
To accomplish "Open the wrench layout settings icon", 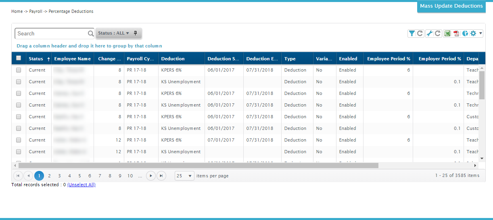I will (x=430, y=33).
